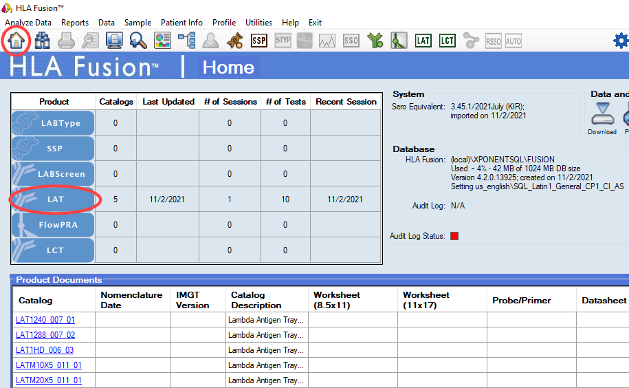Screen dimensions: 629x388
Task: Click the LAT tests count 10
Action: (x=285, y=200)
